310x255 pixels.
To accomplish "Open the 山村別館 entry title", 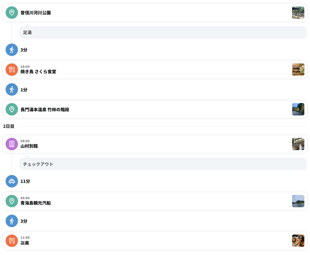I will pos(29,146).
